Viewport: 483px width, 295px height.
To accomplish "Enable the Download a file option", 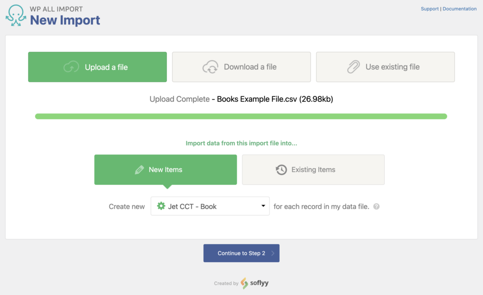I will pos(241,67).
